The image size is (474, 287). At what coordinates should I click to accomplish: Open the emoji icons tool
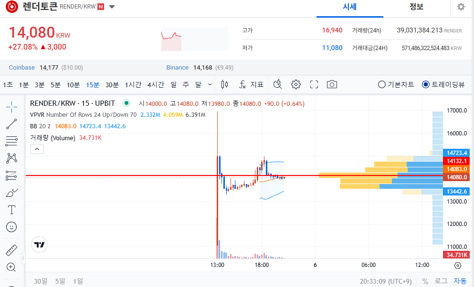point(11,227)
